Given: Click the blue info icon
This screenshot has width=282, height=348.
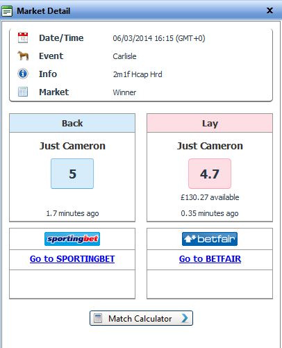Looking at the screenshot, I should coord(23,74).
